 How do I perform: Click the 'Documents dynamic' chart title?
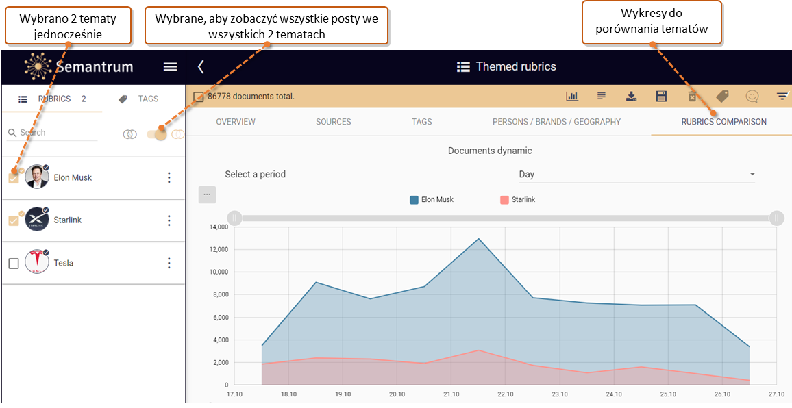(x=490, y=151)
